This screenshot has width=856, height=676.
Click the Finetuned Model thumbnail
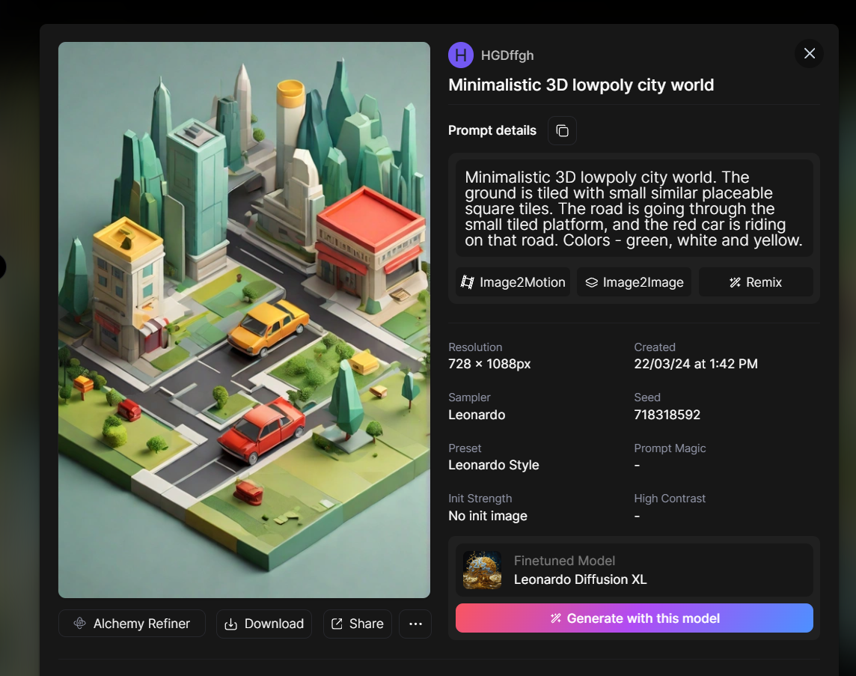pyautogui.click(x=482, y=570)
